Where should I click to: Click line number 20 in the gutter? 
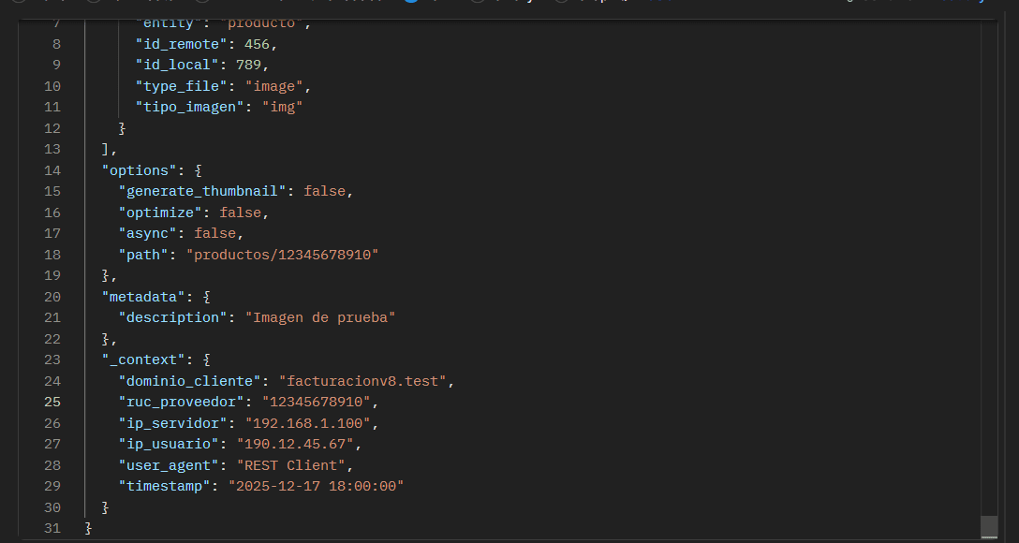pos(52,298)
